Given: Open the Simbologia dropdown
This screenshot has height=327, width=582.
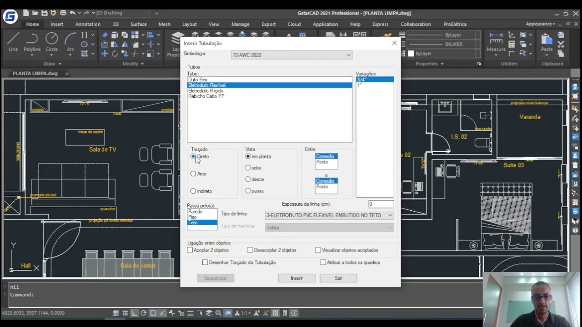Looking at the screenshot, I should (x=291, y=55).
